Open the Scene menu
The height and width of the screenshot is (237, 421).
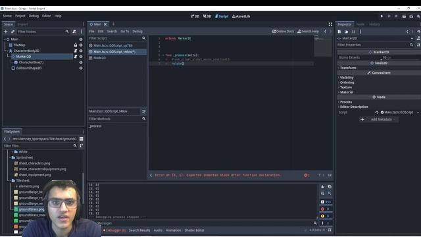pos(7,16)
